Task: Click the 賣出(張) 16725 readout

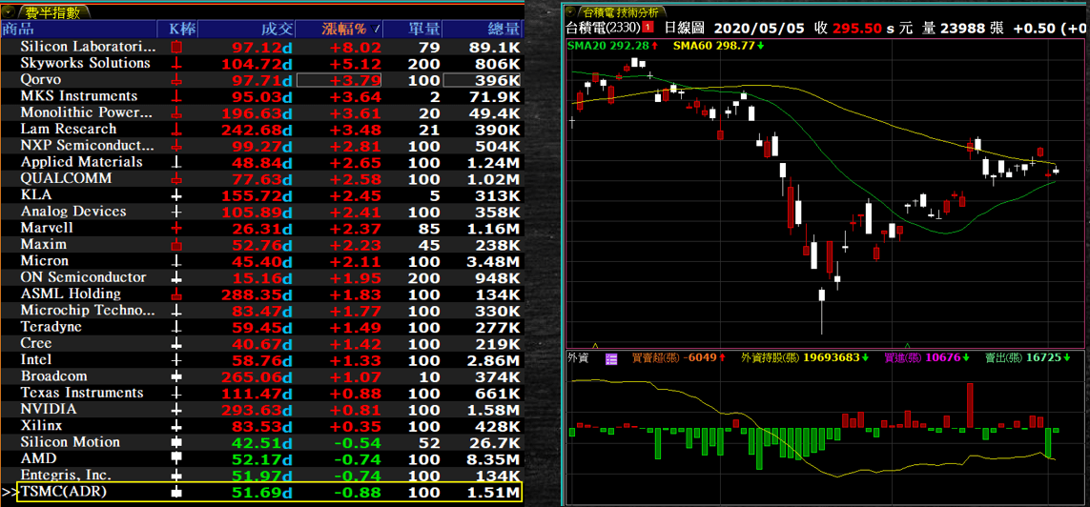Action: [x=1029, y=358]
